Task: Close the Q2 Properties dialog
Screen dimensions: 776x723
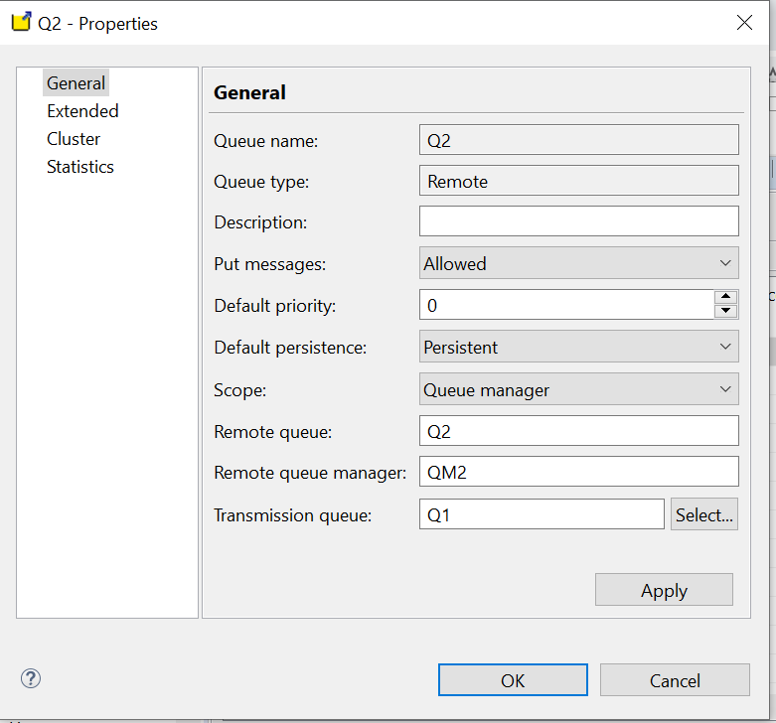Action: point(744,22)
